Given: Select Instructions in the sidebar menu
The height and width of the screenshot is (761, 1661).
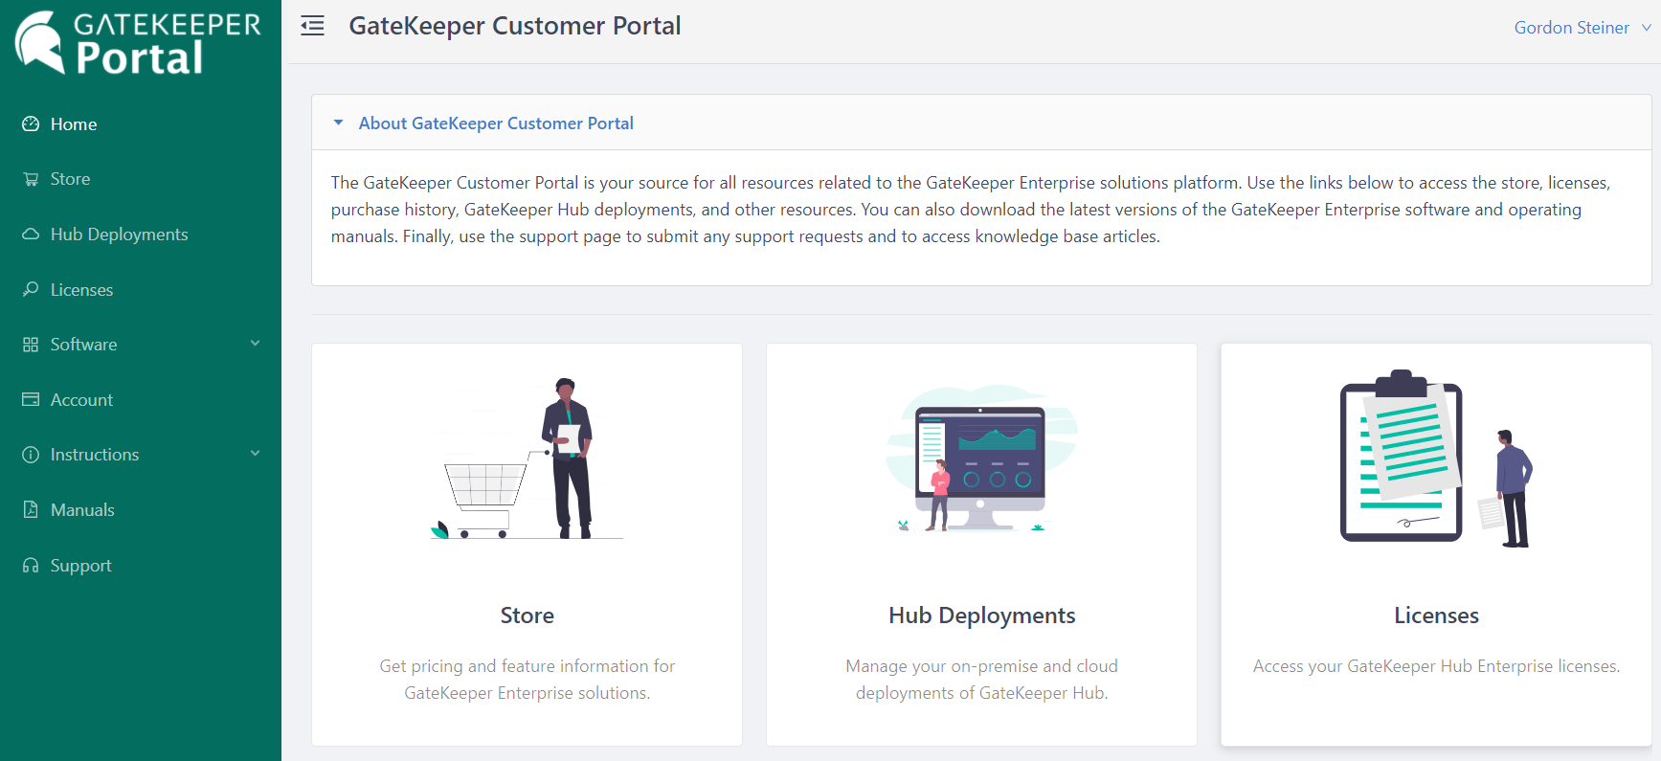Looking at the screenshot, I should point(94,455).
